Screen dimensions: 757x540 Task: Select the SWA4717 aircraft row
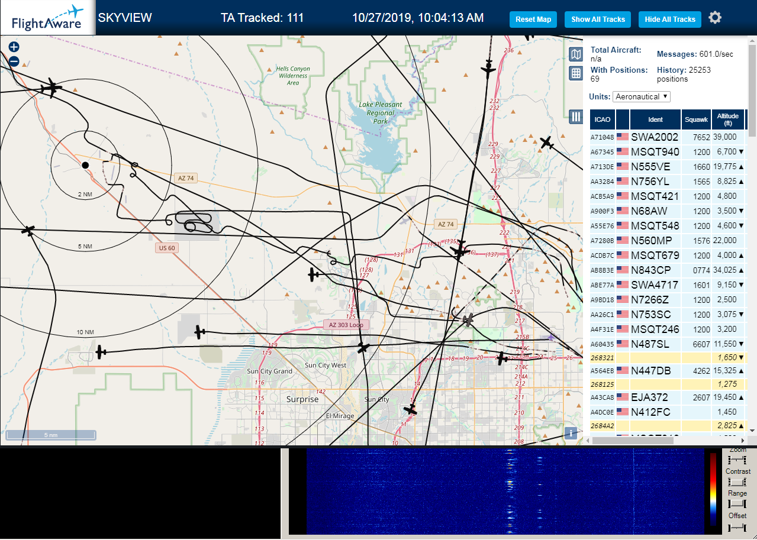(x=668, y=284)
